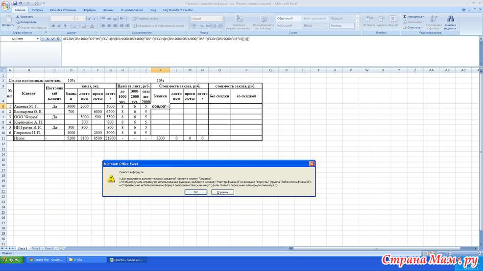Toggle italic К formatting
This screenshot has width=483, height=271.
(59, 26)
